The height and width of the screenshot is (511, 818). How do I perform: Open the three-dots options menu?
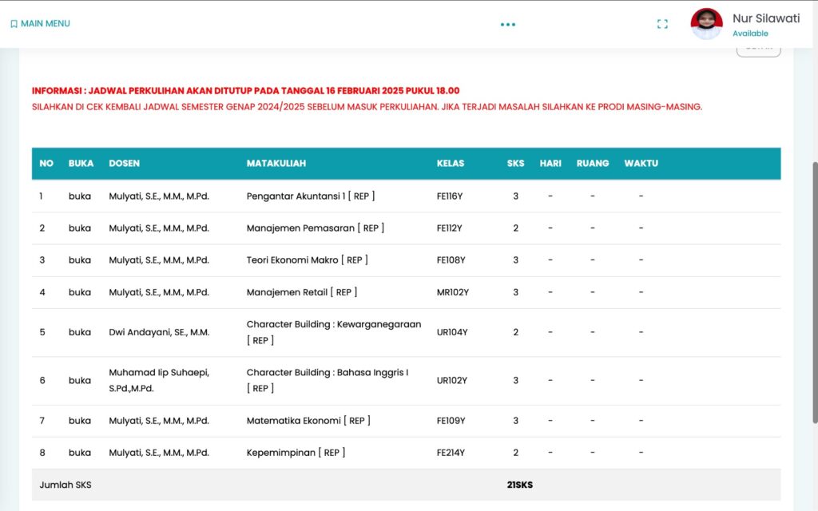pyautogui.click(x=507, y=25)
